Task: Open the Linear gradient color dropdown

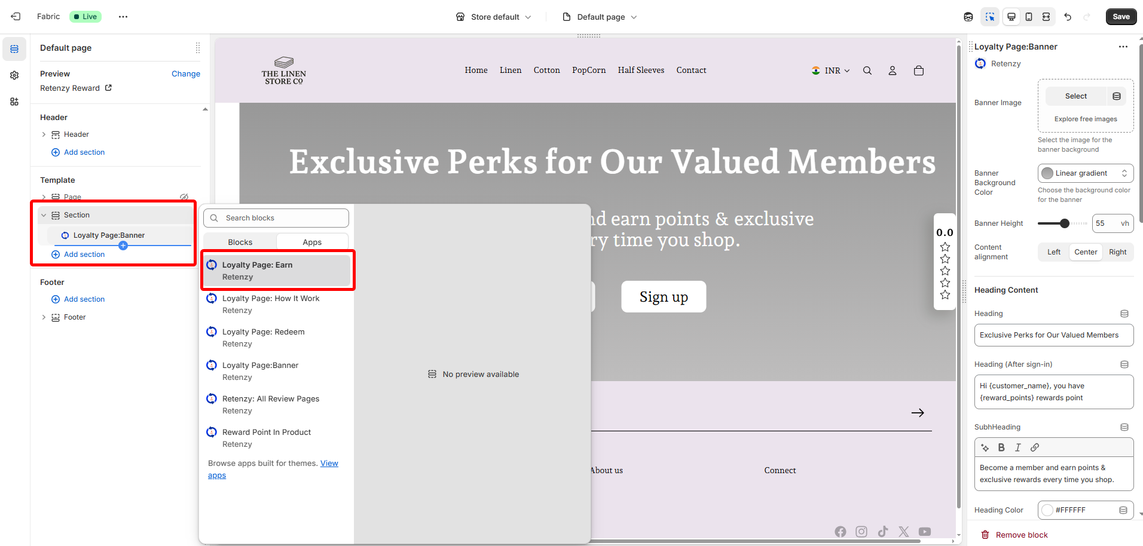Action: (1086, 173)
